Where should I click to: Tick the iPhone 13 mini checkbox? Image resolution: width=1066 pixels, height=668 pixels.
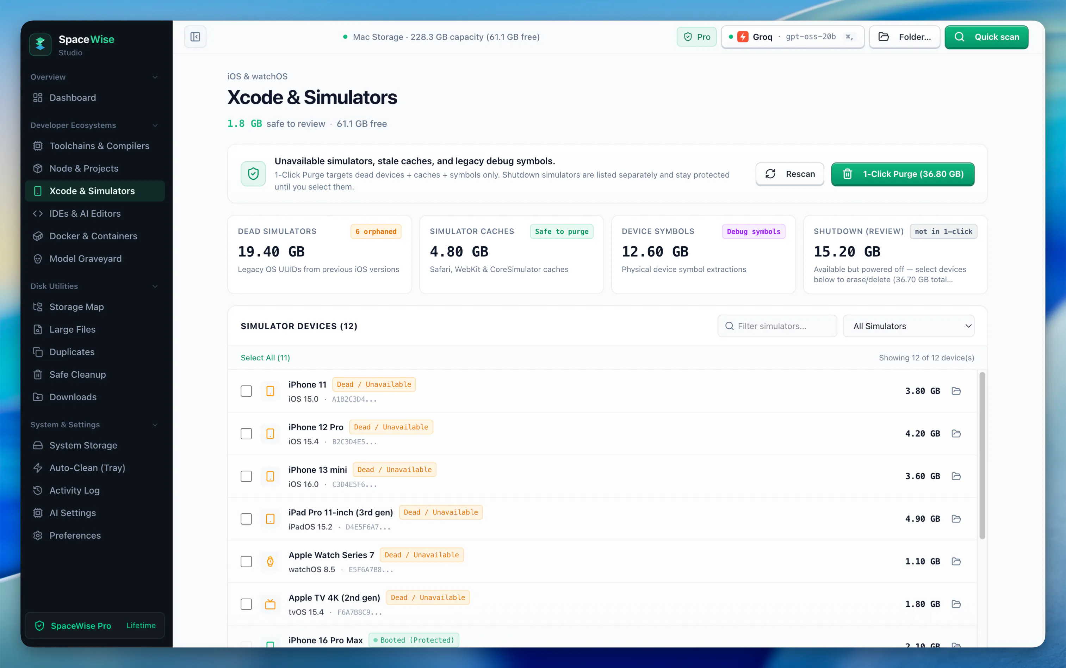[x=246, y=476]
